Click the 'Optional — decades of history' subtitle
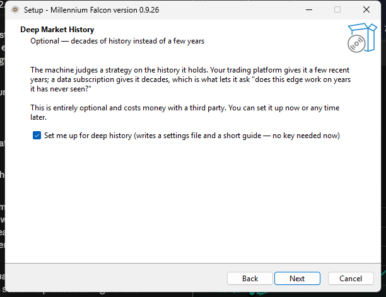The image size is (386, 297). point(117,41)
